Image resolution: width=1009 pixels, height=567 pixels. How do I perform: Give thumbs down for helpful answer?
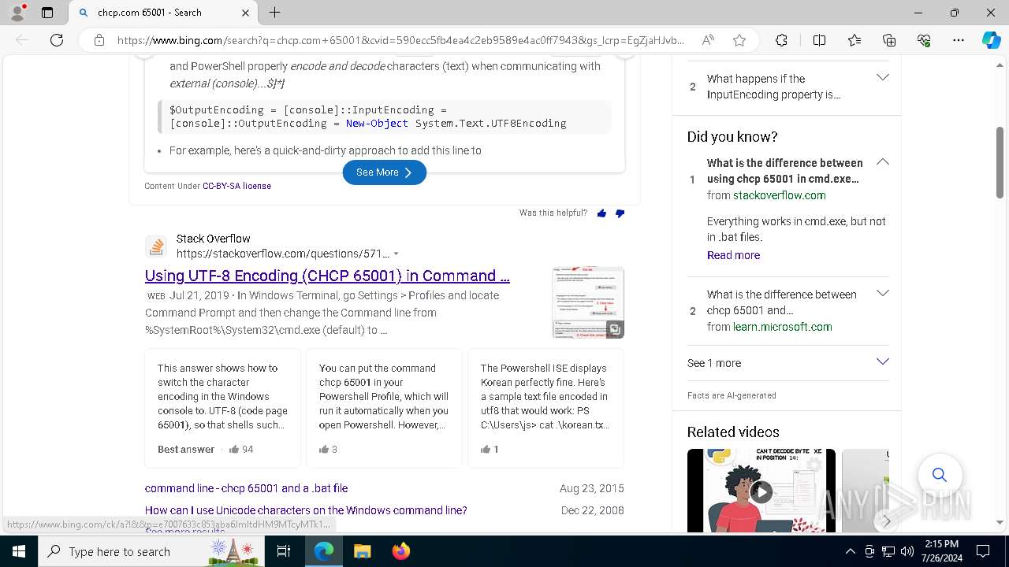pos(620,213)
